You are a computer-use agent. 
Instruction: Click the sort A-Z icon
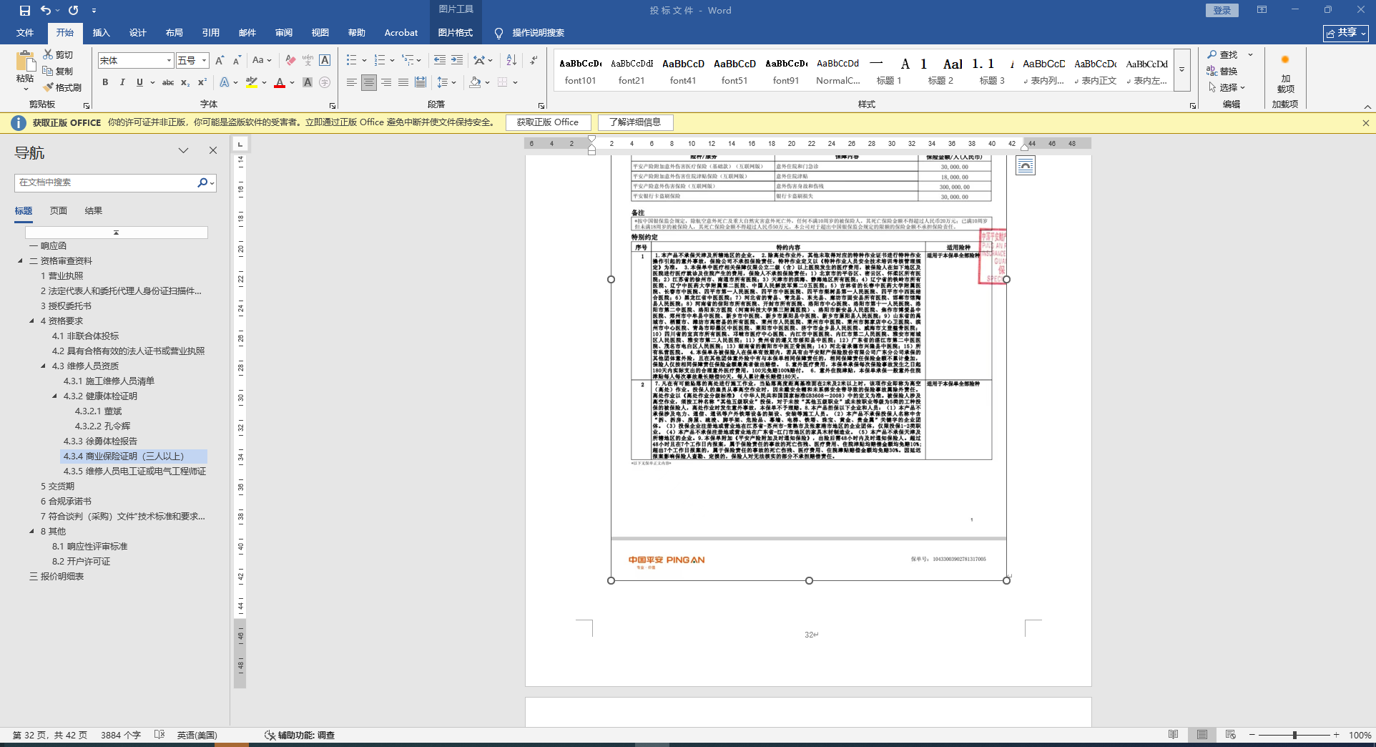(x=511, y=61)
